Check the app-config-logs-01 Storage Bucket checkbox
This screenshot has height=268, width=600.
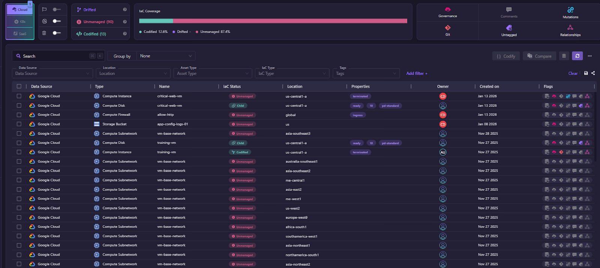19,124
